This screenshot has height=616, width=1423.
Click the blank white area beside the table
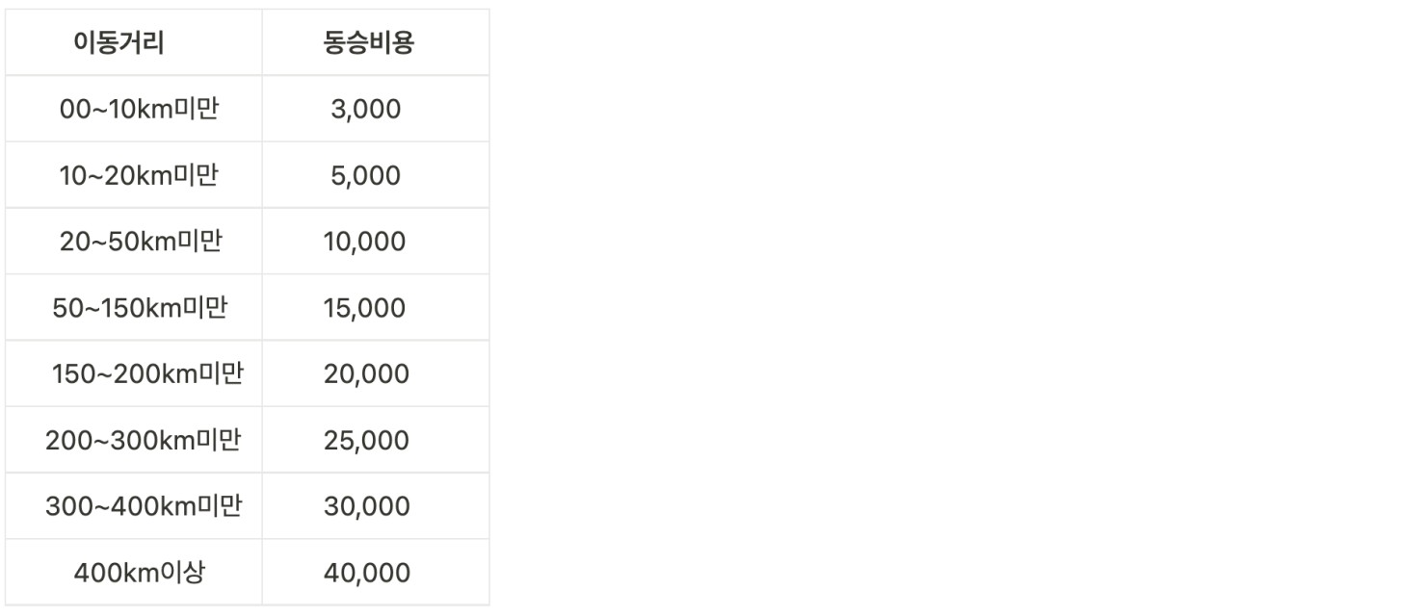(x=954, y=308)
